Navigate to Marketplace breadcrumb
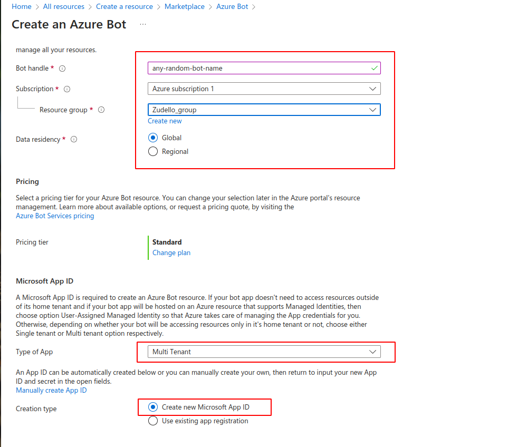This screenshot has width=508, height=447. point(185,7)
